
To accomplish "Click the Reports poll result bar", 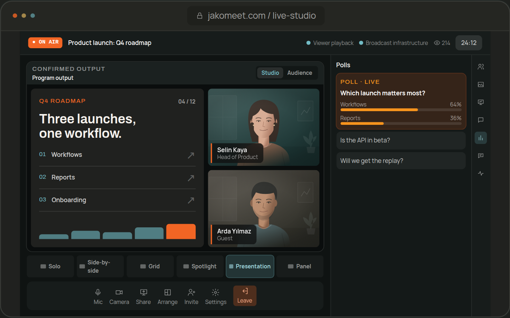I will (401, 123).
